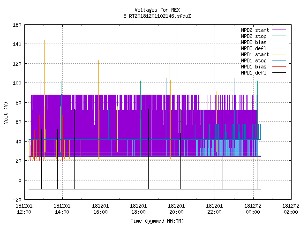Viewport: 300px width, 225px height.
Task: Select the NPD2 start legend label
Action: point(255,30)
